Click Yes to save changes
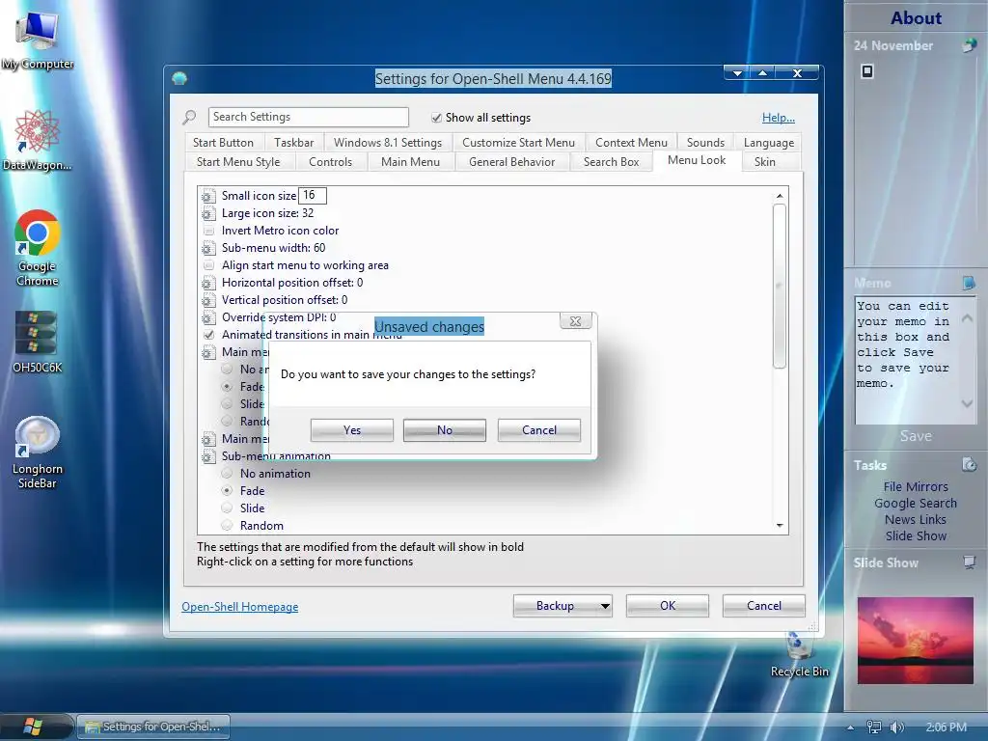This screenshot has width=988, height=741. click(x=351, y=430)
